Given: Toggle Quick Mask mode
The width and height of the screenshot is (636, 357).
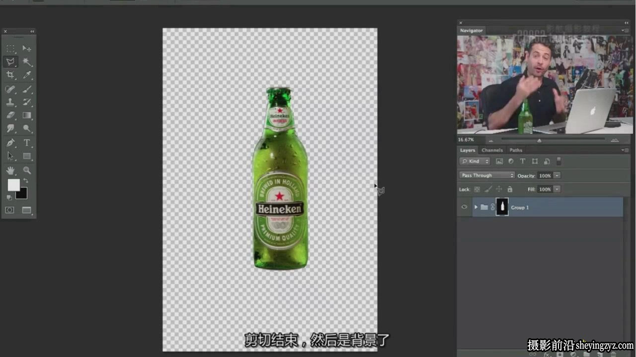Looking at the screenshot, I should (10, 210).
